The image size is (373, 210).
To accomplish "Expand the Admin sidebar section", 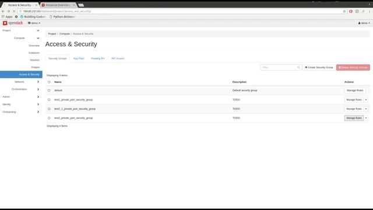I will (x=21, y=97).
